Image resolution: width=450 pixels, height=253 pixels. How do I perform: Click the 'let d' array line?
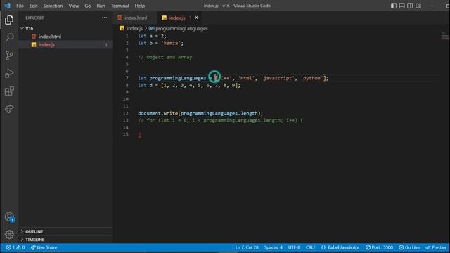189,85
